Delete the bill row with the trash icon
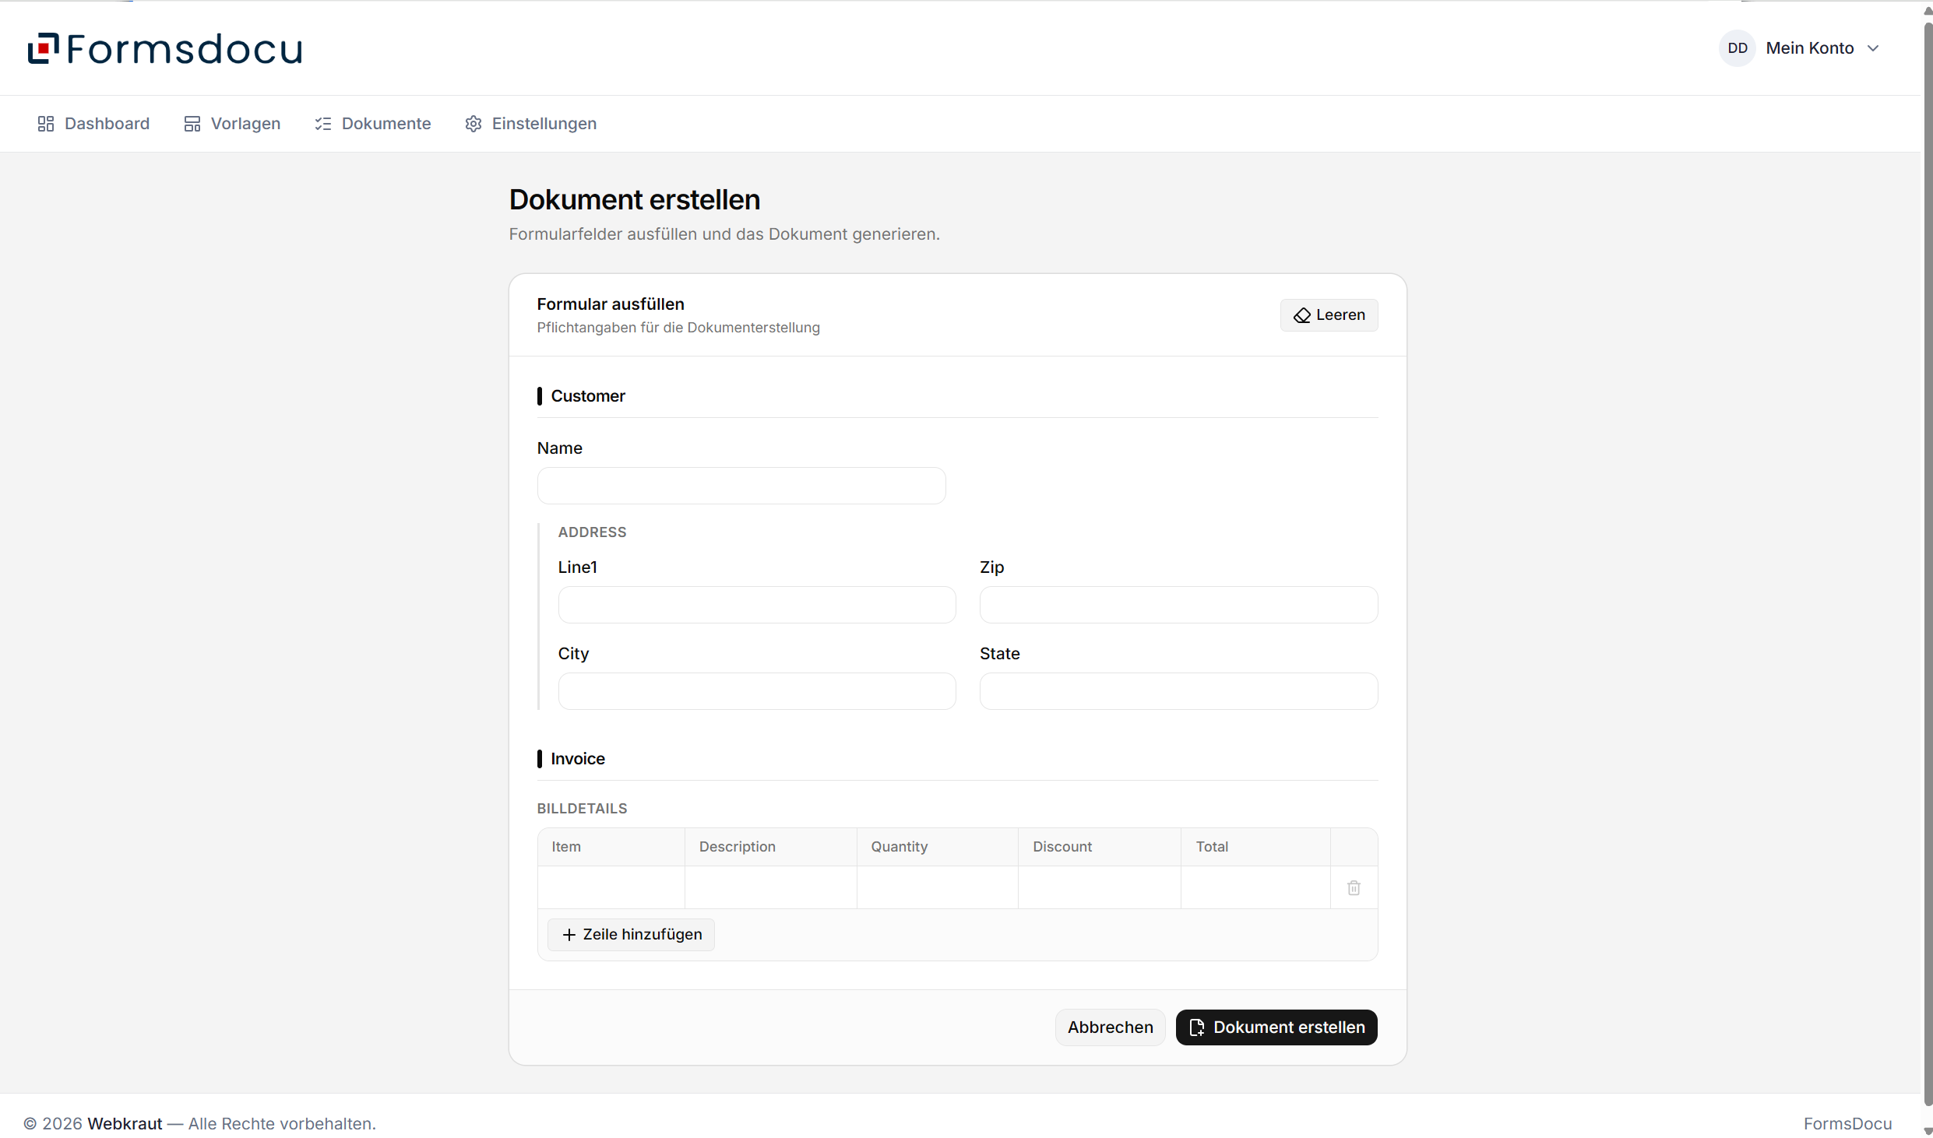 1354,887
